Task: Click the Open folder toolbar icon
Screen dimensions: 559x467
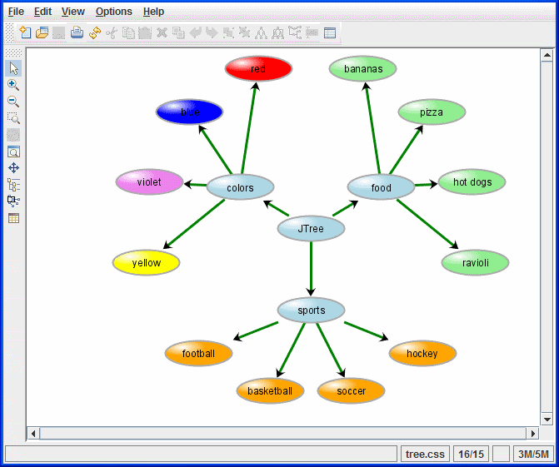Action: pyautogui.click(x=42, y=33)
